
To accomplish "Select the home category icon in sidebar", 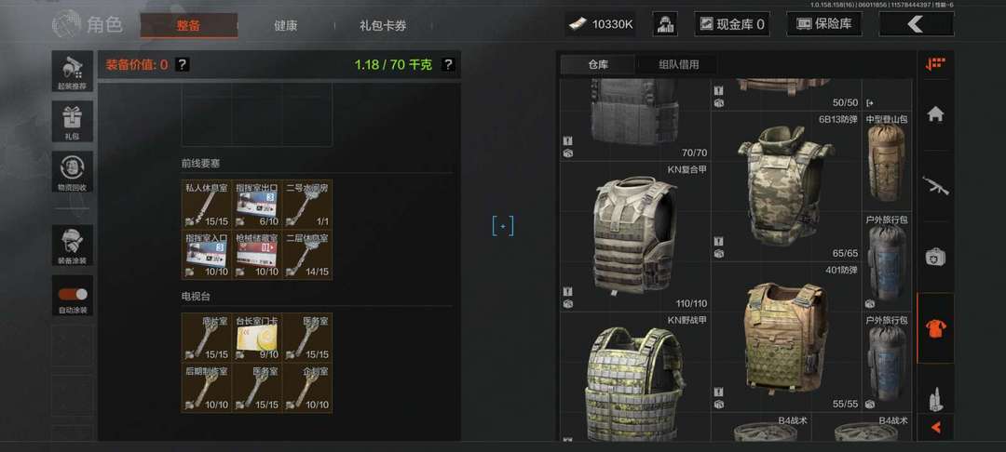I will pyautogui.click(x=935, y=114).
